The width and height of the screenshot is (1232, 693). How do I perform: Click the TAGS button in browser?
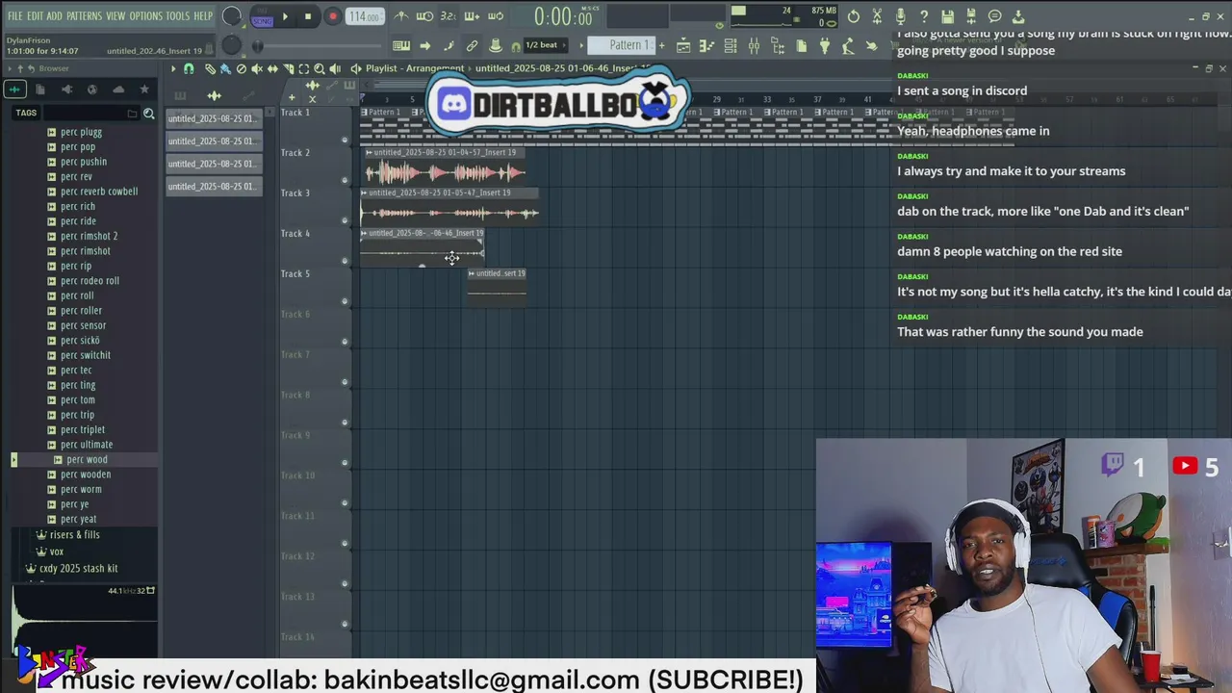(x=26, y=113)
